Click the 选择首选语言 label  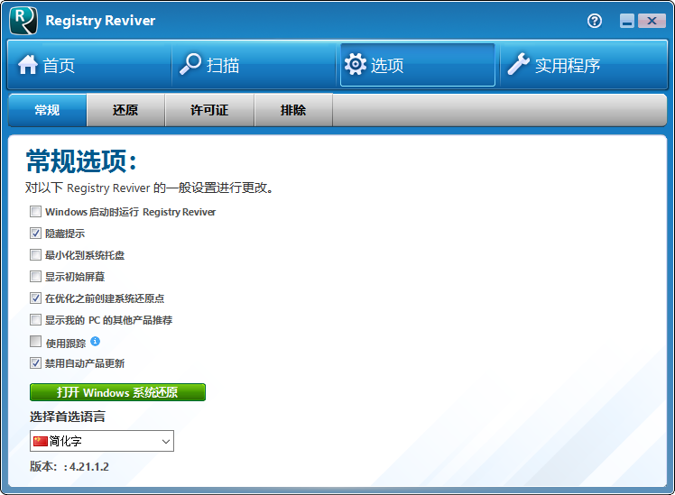(68, 417)
